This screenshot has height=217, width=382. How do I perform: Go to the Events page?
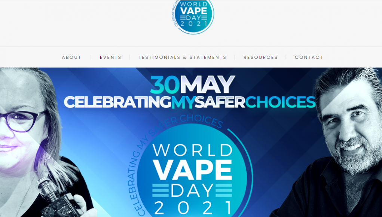point(110,58)
